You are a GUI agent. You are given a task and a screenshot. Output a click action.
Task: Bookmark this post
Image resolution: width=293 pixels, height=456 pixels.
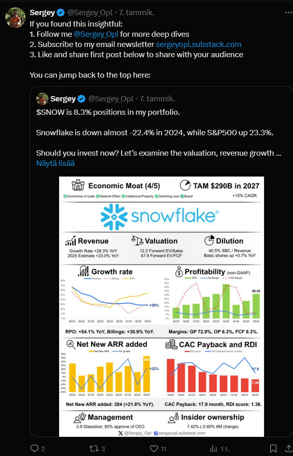(274, 449)
